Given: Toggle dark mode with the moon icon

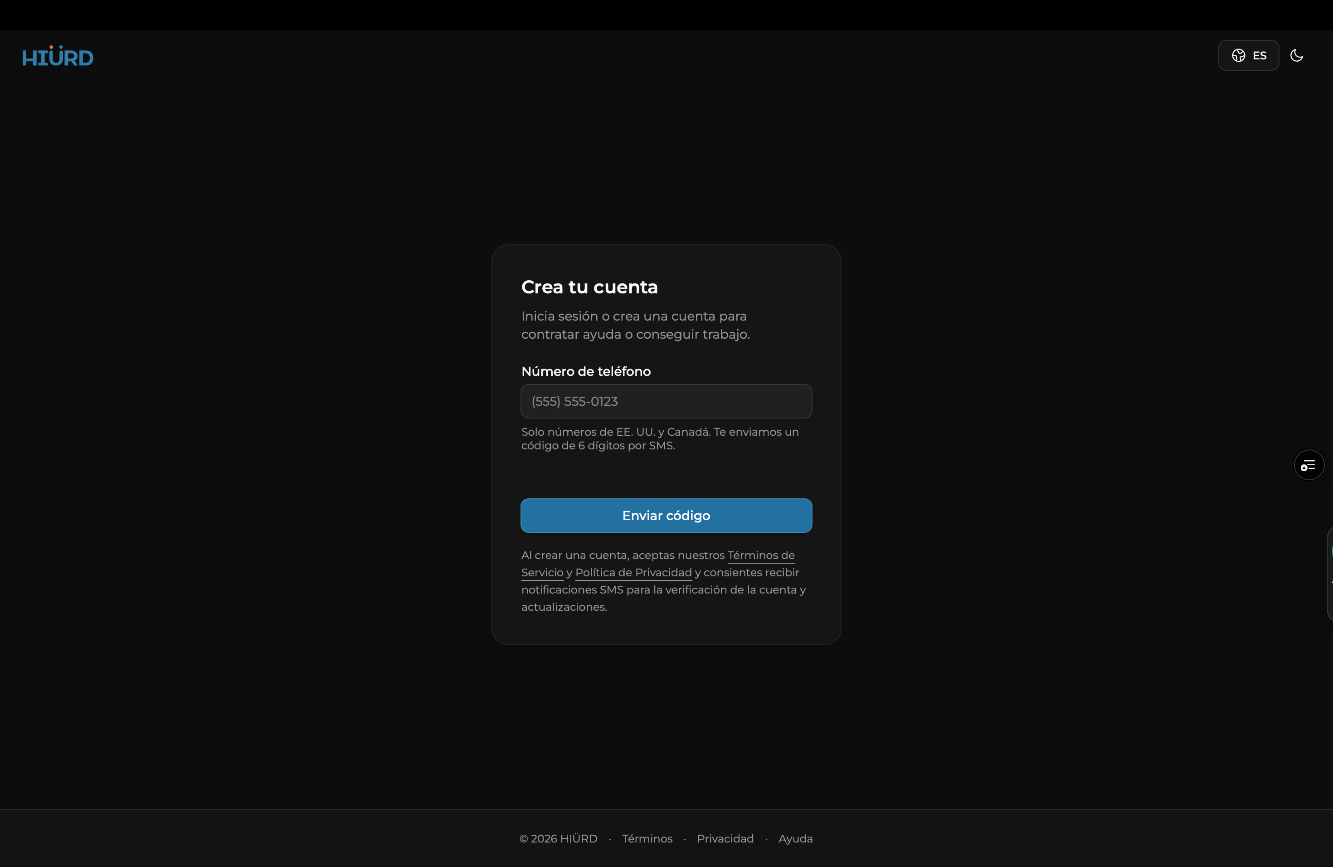Looking at the screenshot, I should point(1297,55).
